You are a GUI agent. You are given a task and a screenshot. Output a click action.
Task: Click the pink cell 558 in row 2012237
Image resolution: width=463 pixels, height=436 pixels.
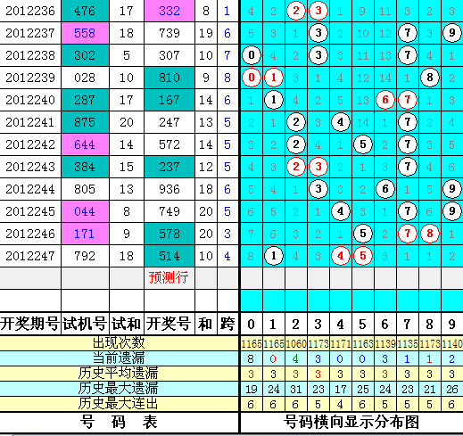(85, 33)
